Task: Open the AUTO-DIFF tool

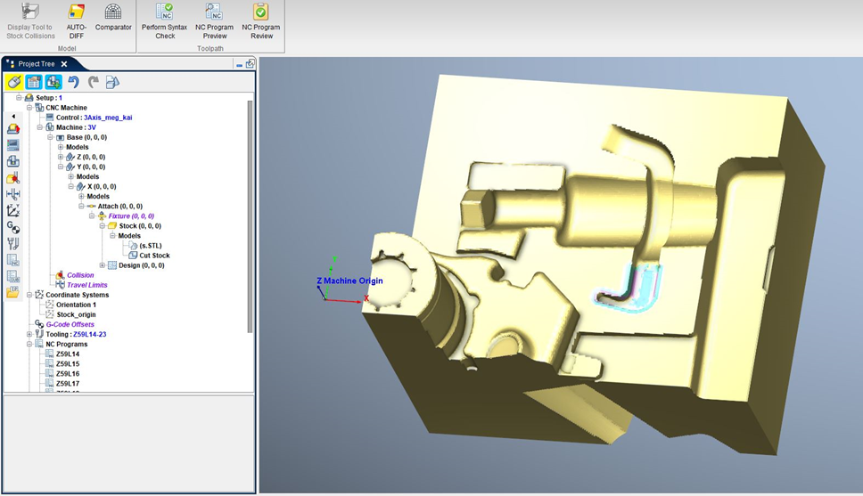Action: (77, 20)
